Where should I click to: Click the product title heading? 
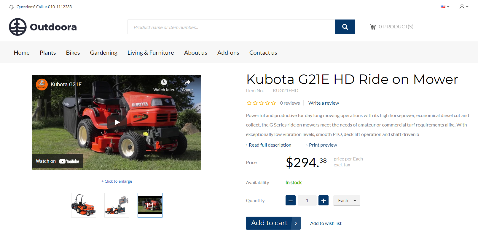point(352,79)
